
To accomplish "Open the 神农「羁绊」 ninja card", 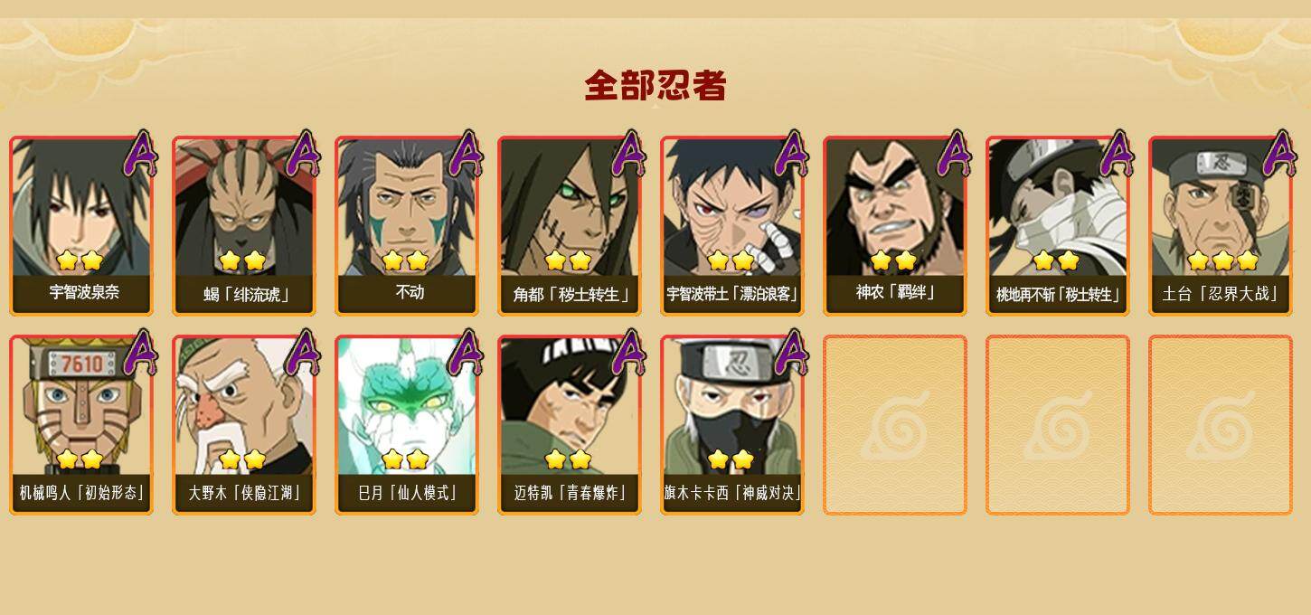I will [x=895, y=226].
